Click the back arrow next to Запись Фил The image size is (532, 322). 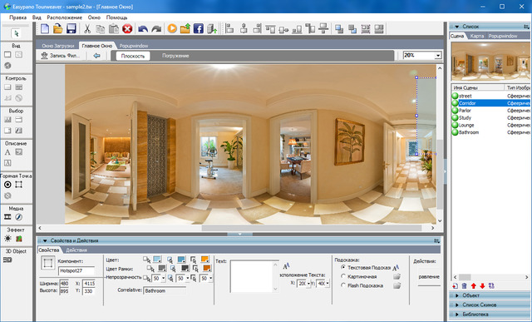[97, 56]
